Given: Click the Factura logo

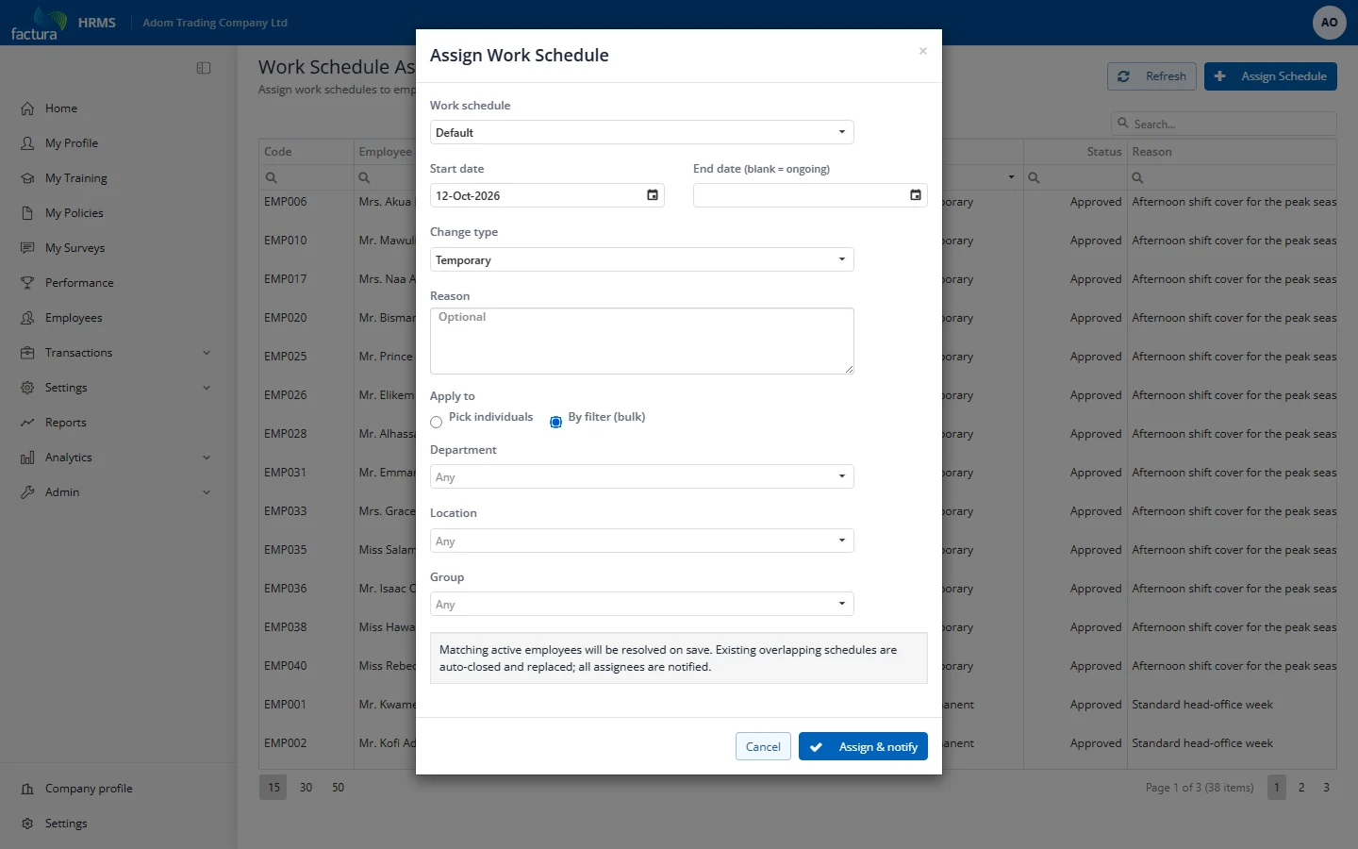Looking at the screenshot, I should pyautogui.click(x=39, y=24).
